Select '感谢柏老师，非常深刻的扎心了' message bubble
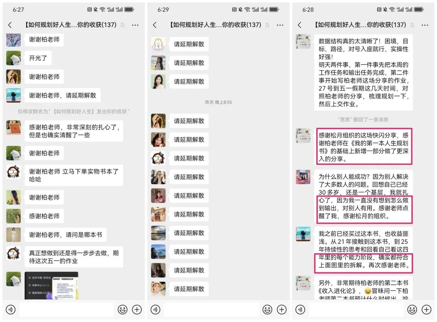The image size is (437, 322). (74, 131)
